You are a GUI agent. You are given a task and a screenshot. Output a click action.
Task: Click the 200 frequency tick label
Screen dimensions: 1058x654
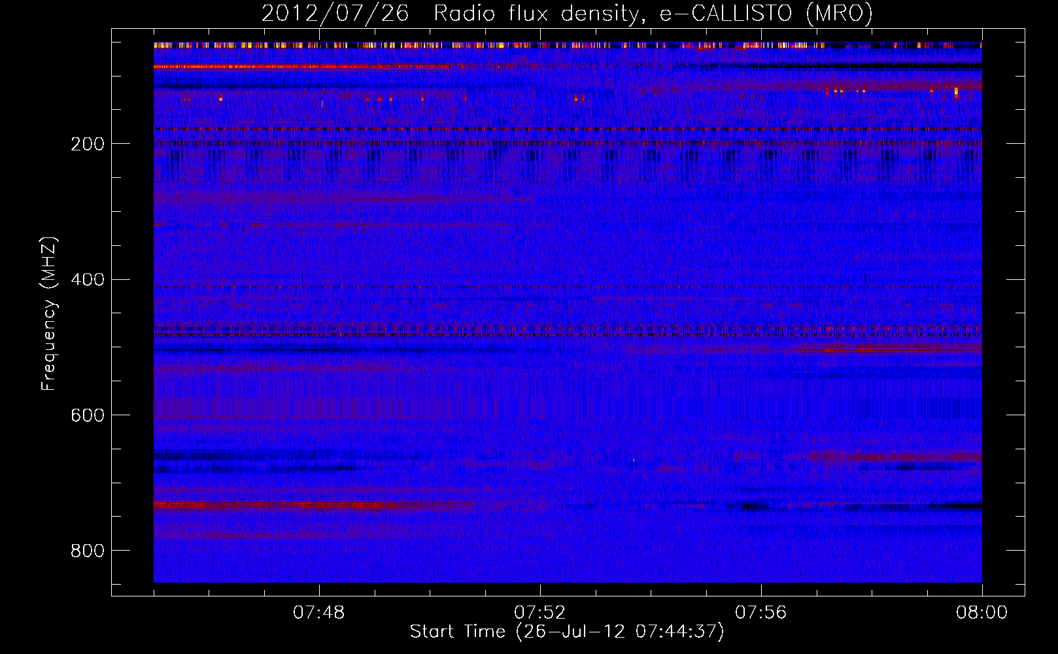coord(87,144)
